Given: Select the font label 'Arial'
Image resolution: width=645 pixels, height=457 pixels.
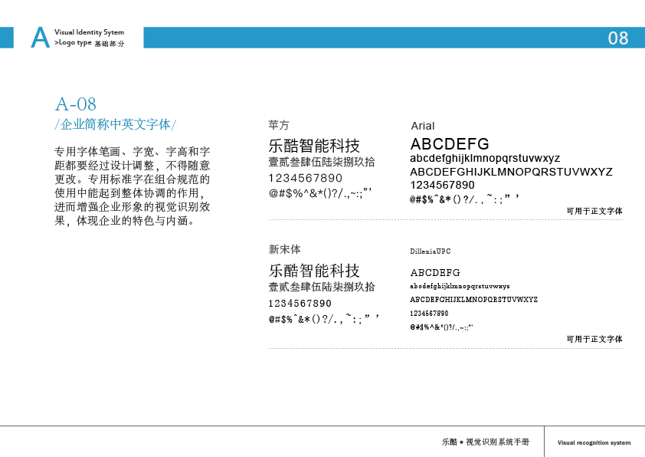Looking at the screenshot, I should pyautogui.click(x=422, y=126).
